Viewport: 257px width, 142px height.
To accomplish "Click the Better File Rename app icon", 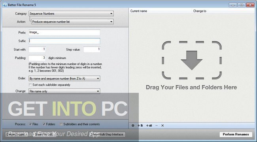I will click(5, 5).
